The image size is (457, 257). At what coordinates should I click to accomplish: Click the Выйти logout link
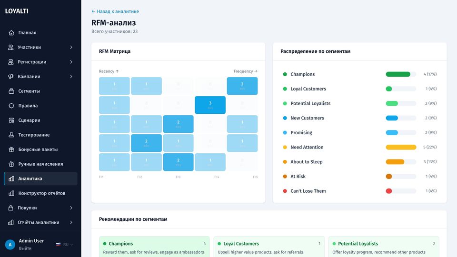point(25,248)
